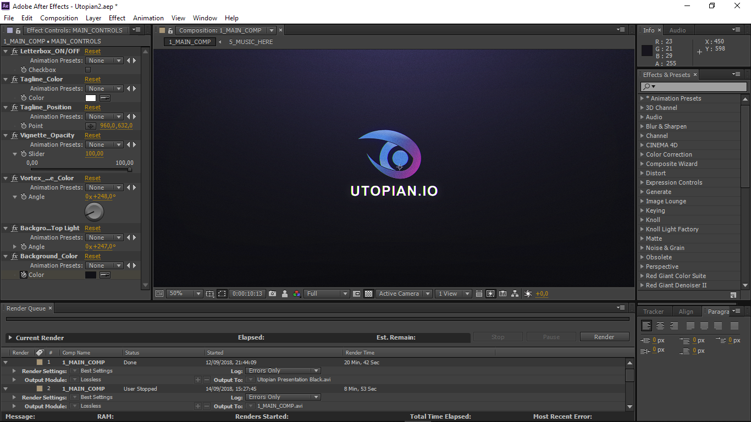The width and height of the screenshot is (751, 422).
Task: Reset the Vortex Color effect
Action: pyautogui.click(x=93, y=178)
